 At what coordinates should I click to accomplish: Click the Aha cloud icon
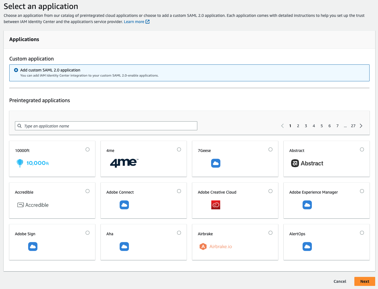tap(124, 247)
